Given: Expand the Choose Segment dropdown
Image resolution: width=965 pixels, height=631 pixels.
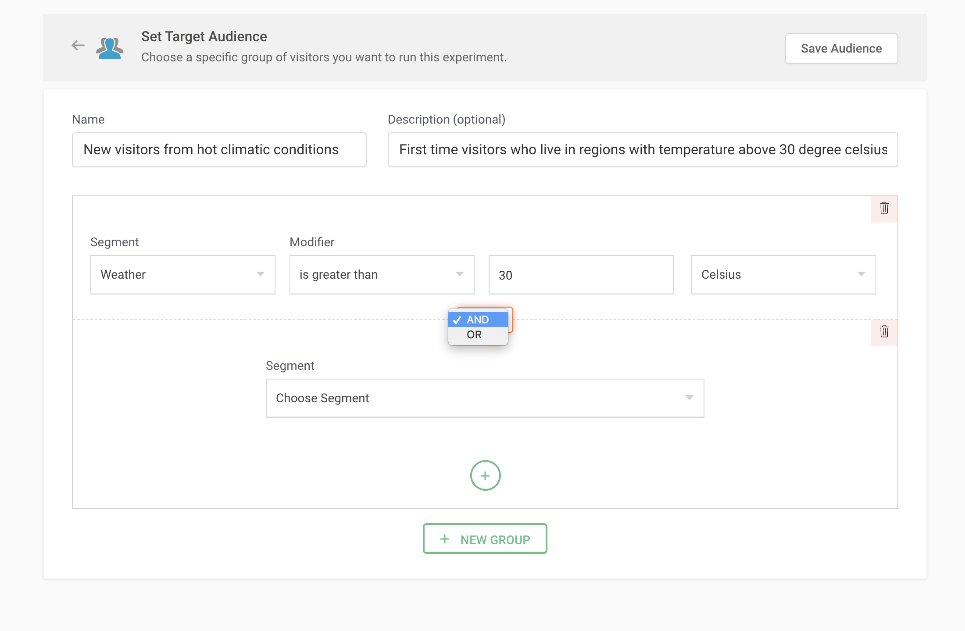Looking at the screenshot, I should (x=484, y=398).
